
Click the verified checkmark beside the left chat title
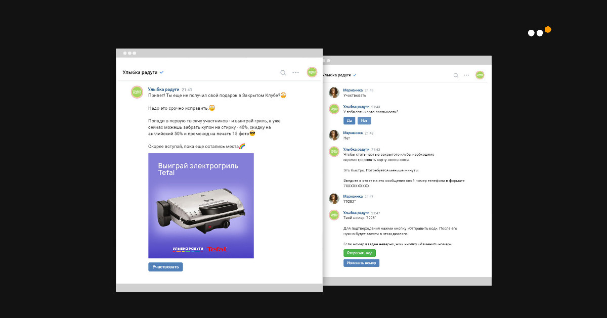pos(162,73)
